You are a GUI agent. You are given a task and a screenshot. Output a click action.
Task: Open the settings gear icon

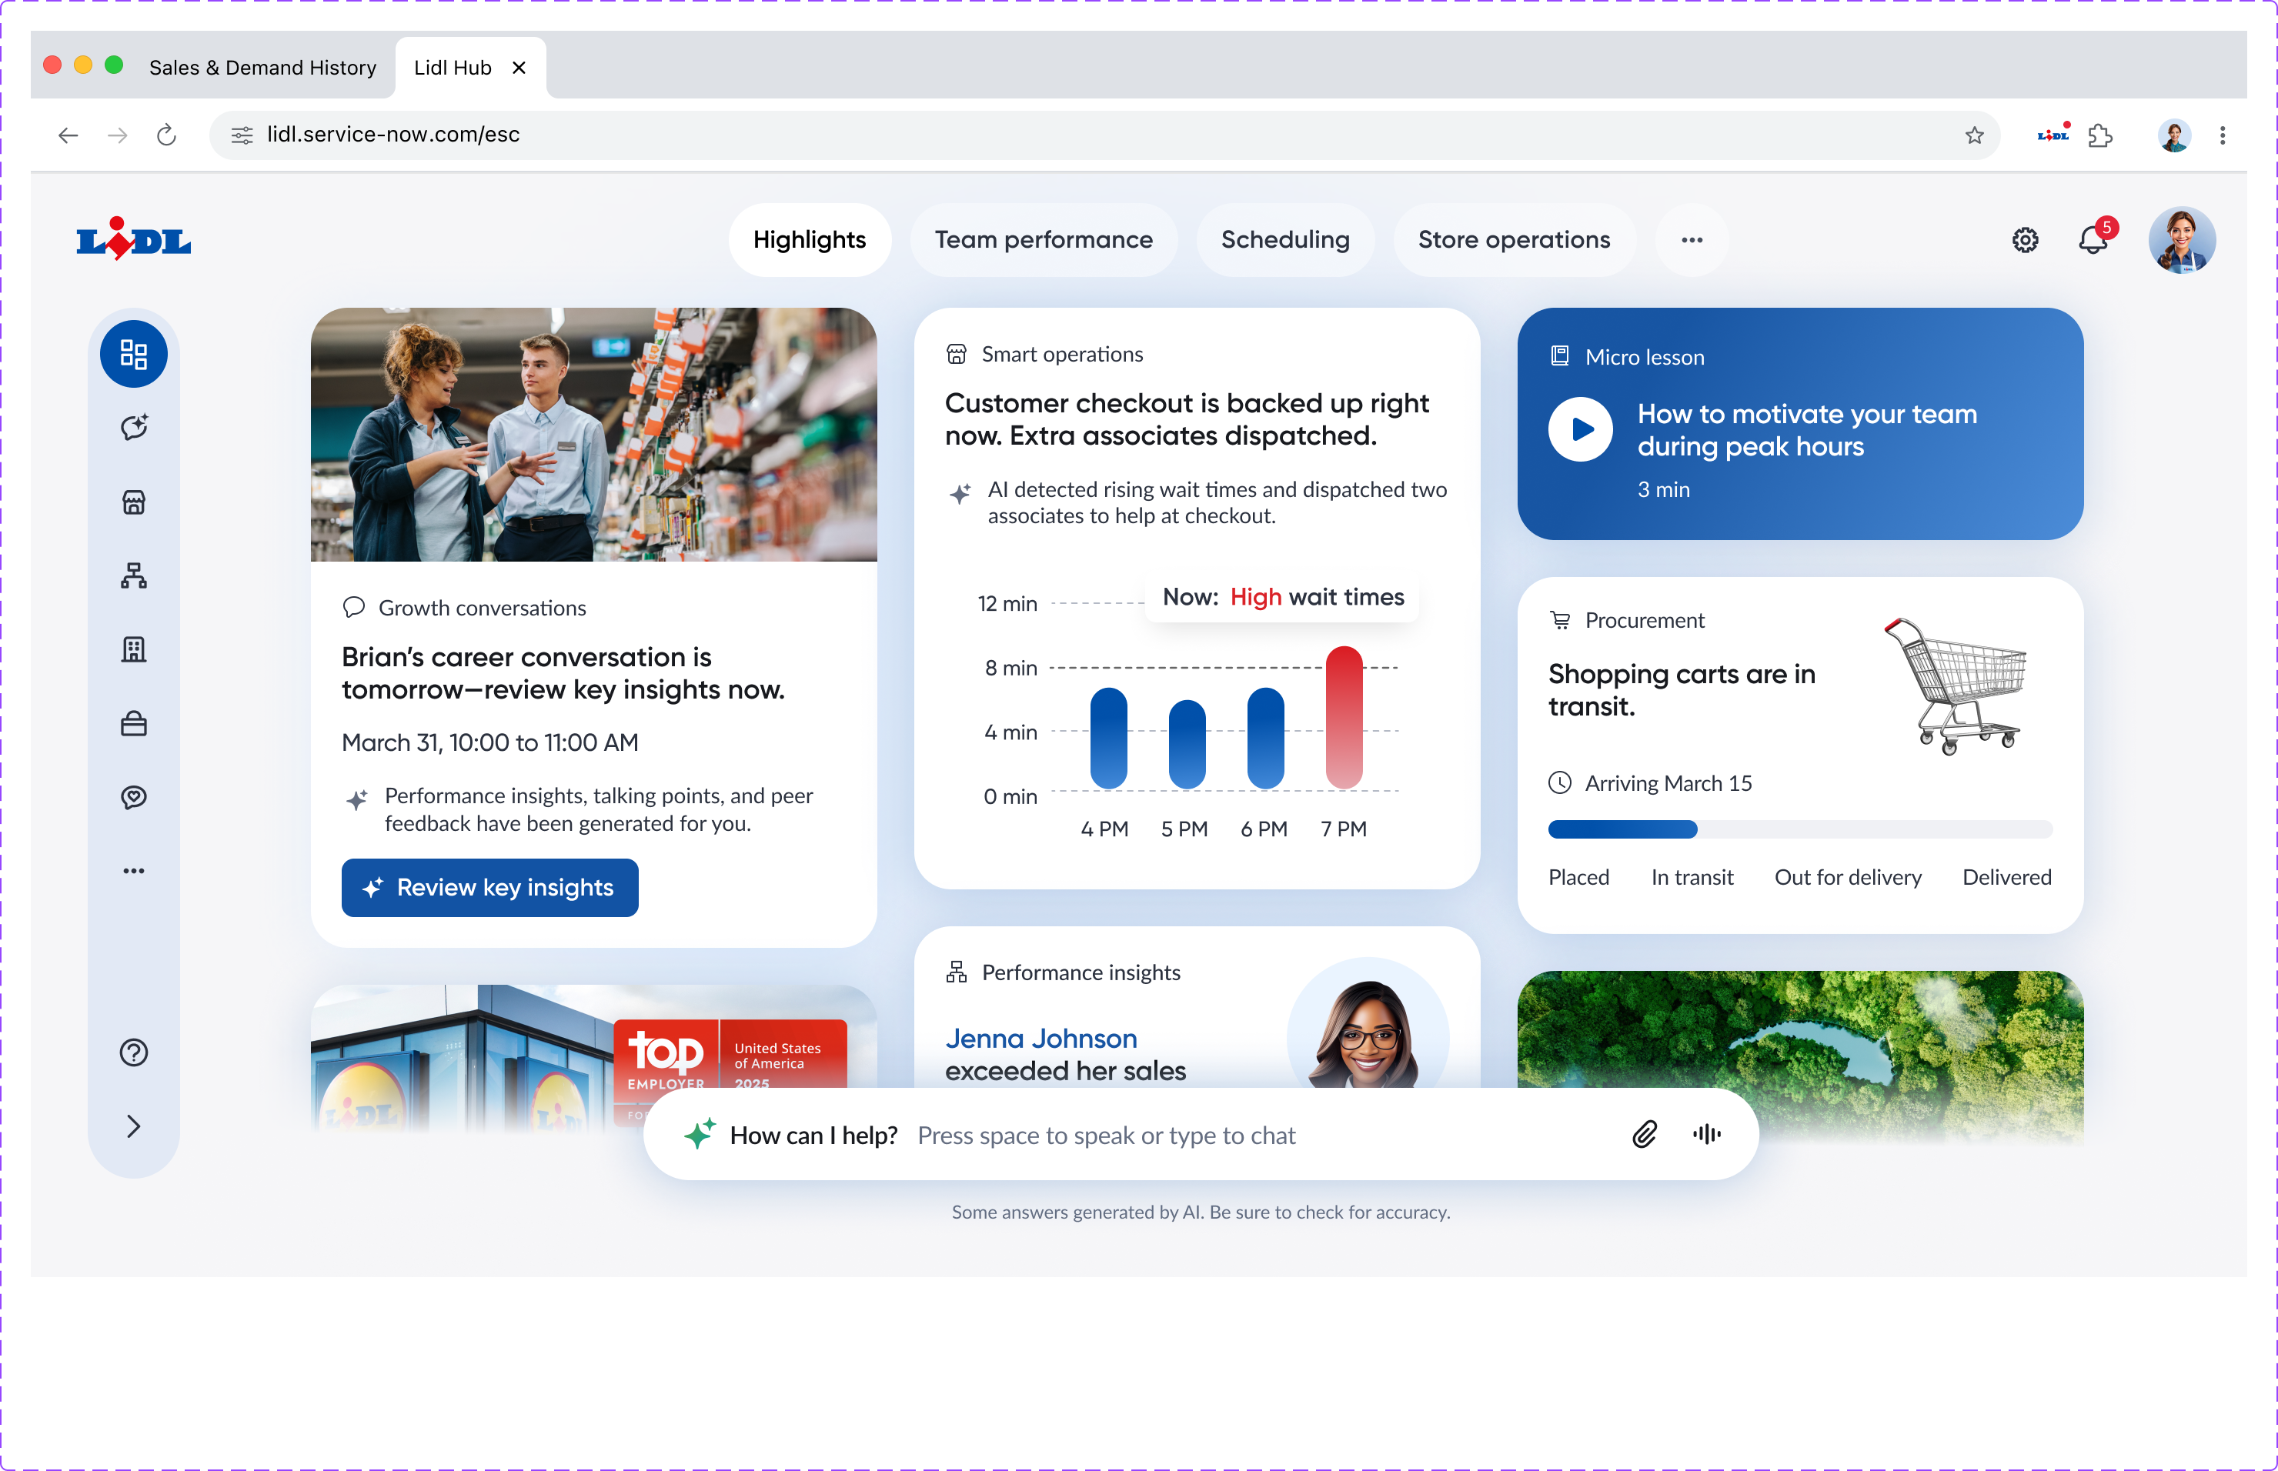point(2025,240)
